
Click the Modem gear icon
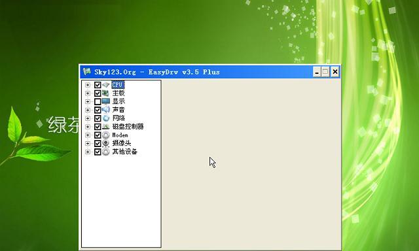click(x=106, y=135)
